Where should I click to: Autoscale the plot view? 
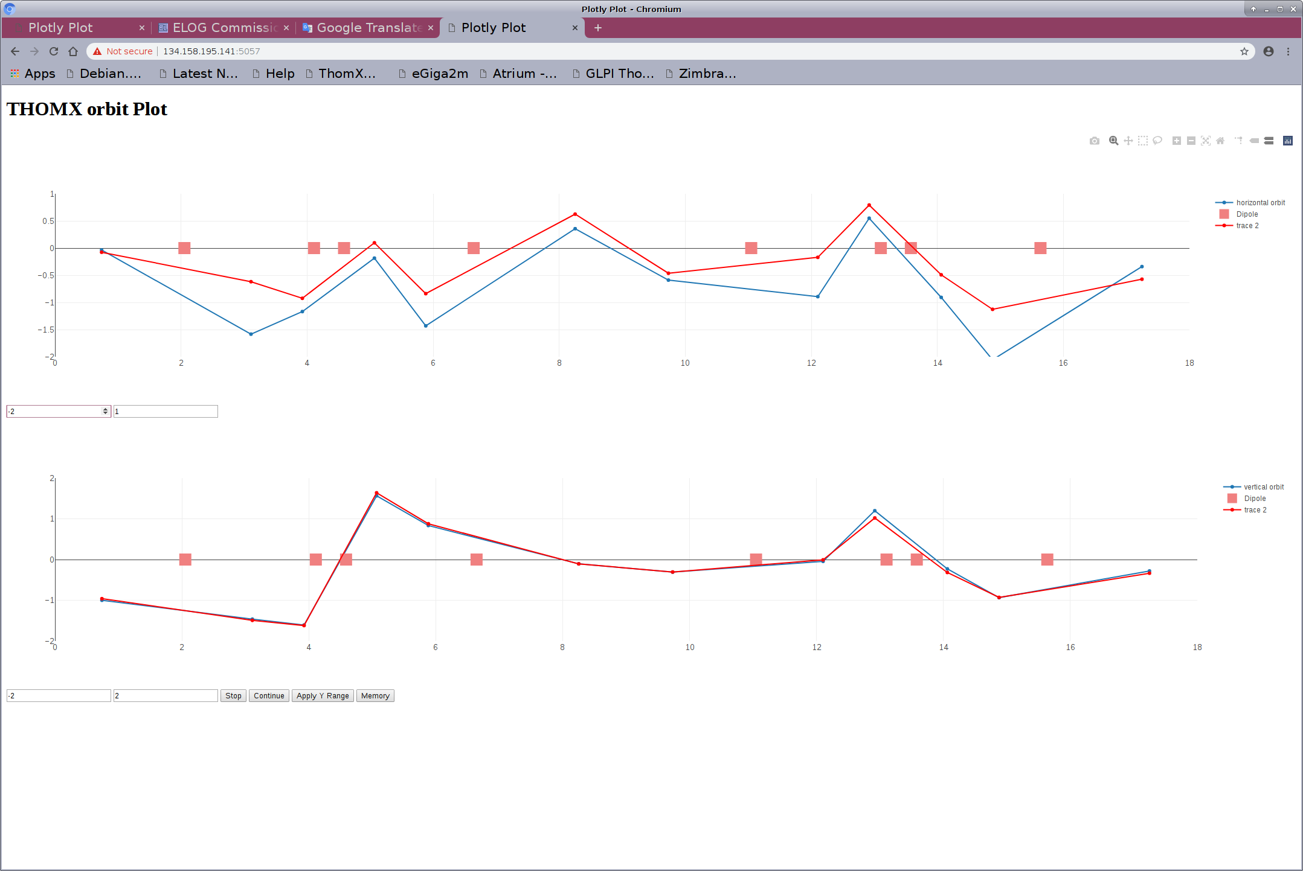point(1206,141)
